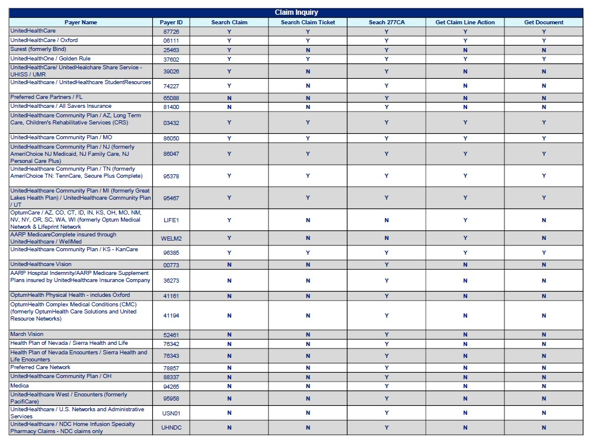The image size is (594, 445).
Task: Select payer ID 25463
Action: [x=171, y=50]
